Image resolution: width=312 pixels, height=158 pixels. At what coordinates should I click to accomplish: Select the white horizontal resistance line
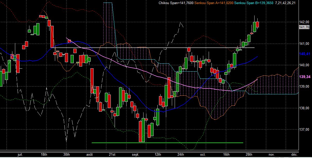point(154,48)
